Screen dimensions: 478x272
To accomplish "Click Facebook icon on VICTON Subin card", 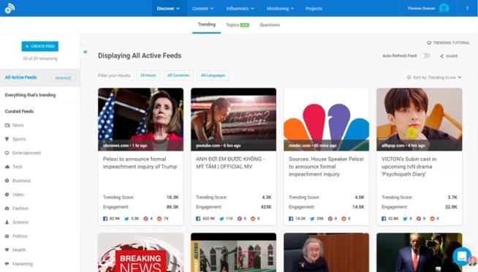I will 384,219.
